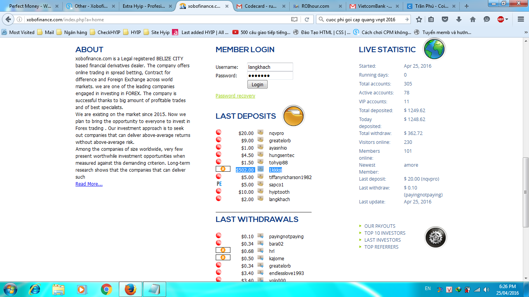
Task: Open the Site Hyip bookmarks folder
Action: point(156,32)
